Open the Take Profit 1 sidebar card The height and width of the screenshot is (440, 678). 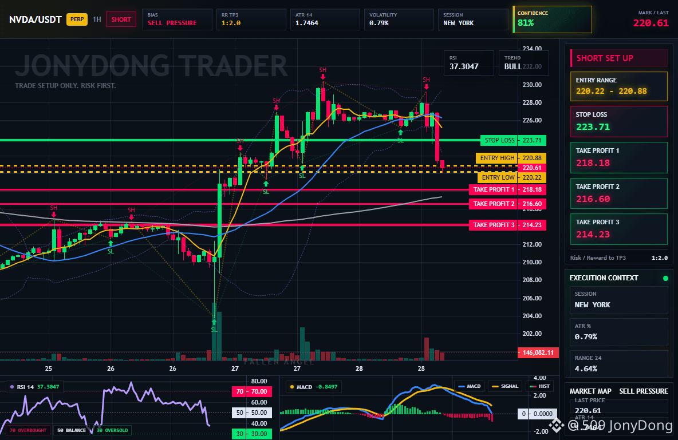click(x=619, y=157)
